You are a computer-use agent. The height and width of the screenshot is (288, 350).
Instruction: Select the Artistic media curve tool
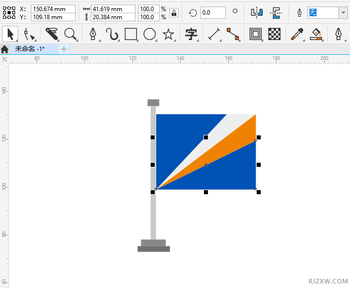coord(112,34)
